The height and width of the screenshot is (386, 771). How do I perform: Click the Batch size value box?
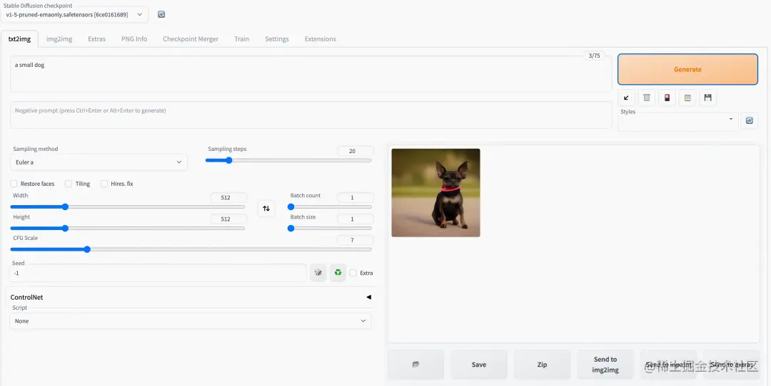click(x=356, y=219)
